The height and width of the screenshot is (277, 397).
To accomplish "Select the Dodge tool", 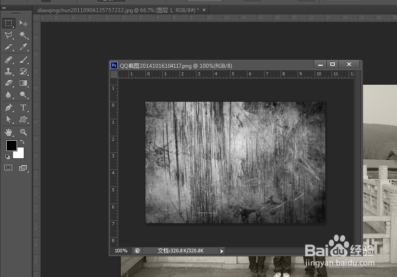I will click(23, 95).
